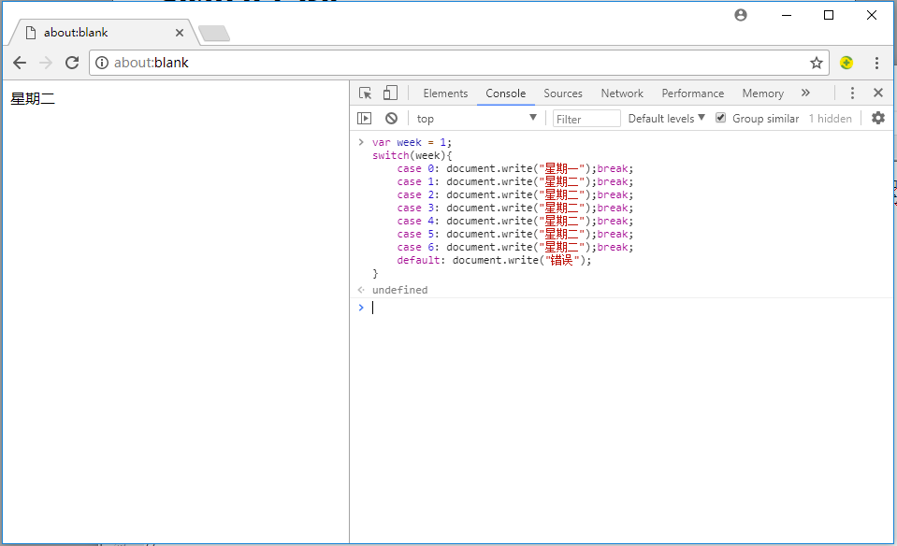Open the DevTools three-dot customize menu

852,93
